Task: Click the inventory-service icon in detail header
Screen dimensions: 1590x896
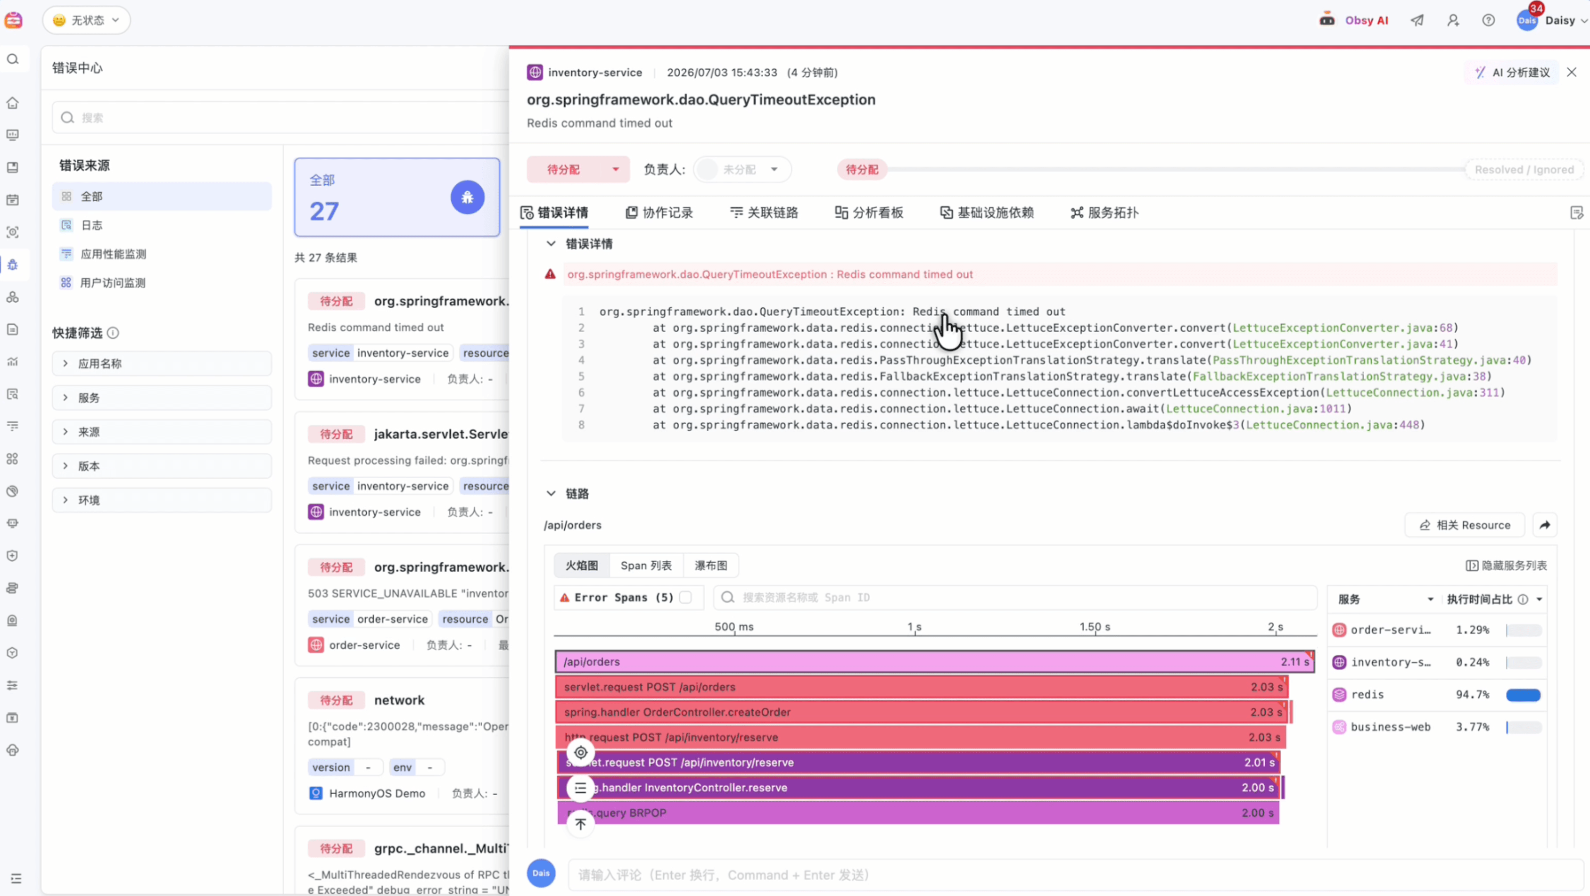Action: click(x=535, y=72)
